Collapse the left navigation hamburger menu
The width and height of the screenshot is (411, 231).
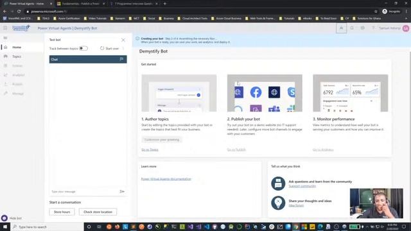(x=5, y=38)
